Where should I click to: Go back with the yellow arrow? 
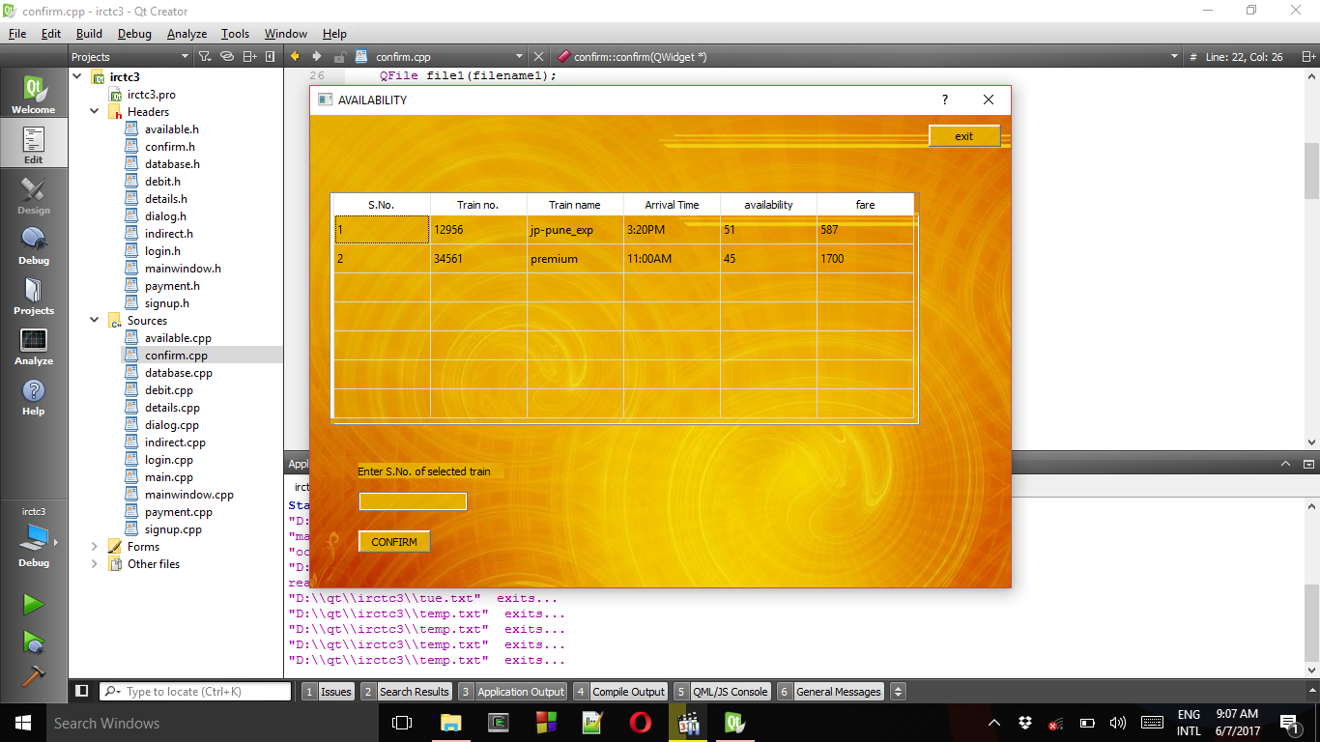[295, 57]
